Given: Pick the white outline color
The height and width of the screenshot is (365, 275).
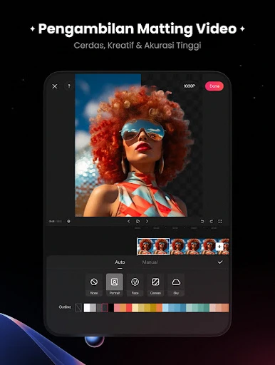Looking at the screenshot, I should tap(87, 308).
